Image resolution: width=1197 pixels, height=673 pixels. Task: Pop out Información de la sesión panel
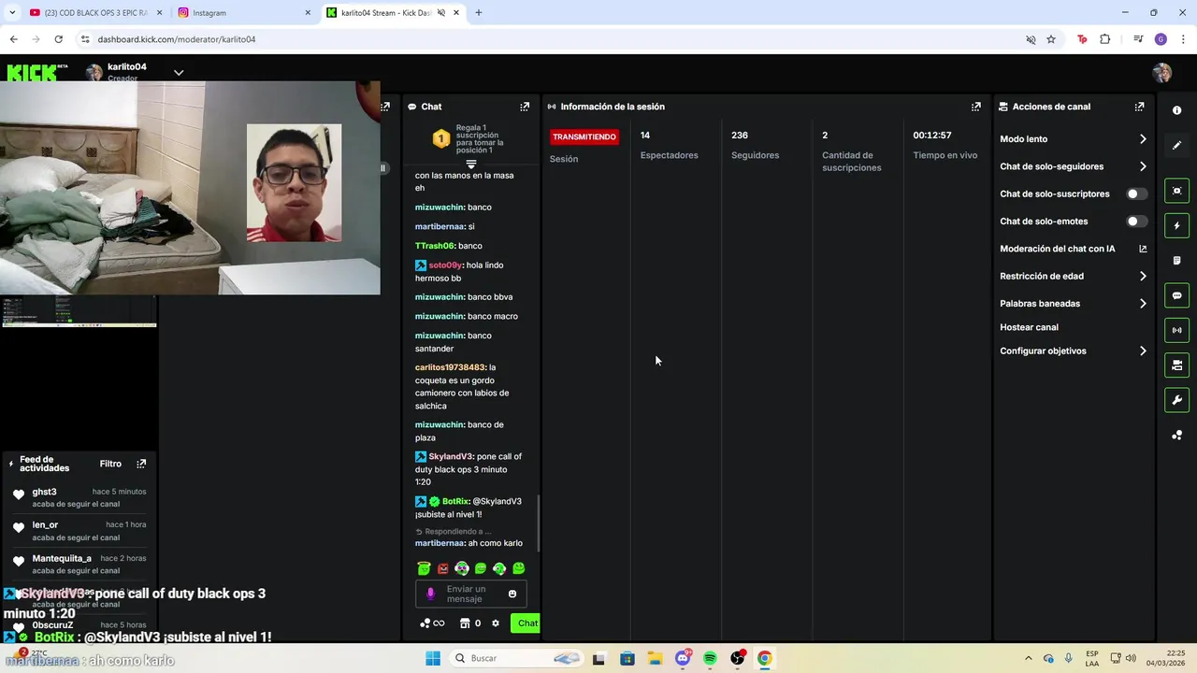[975, 107]
